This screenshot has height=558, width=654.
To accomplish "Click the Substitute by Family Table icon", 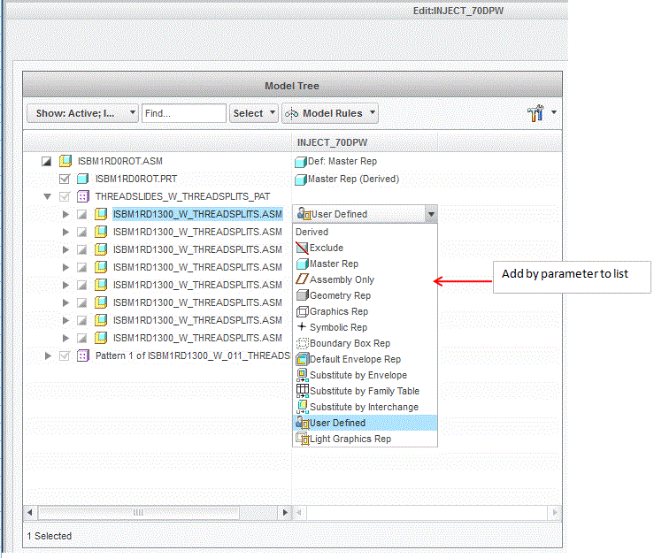I will (302, 391).
